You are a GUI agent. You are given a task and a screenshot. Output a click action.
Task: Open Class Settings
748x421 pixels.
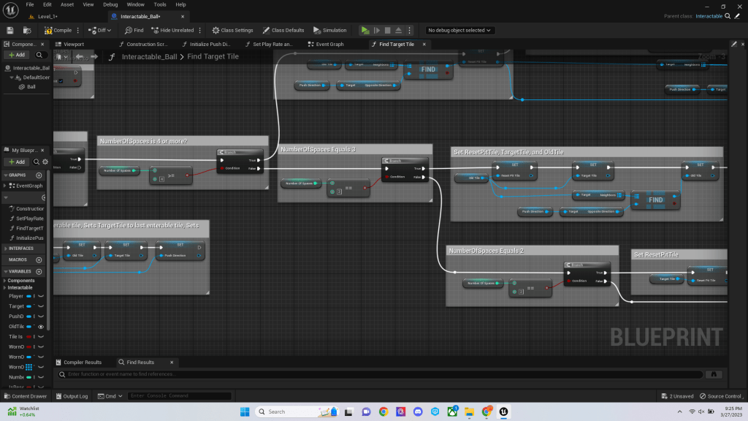point(232,30)
